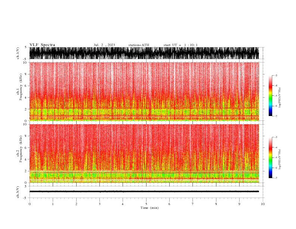Click the ch.1 spectrogram panel

tap(144, 91)
